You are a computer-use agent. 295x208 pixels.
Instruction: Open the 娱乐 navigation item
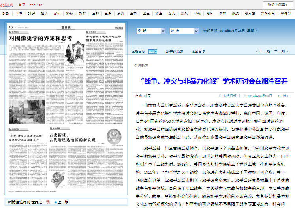(184, 13)
